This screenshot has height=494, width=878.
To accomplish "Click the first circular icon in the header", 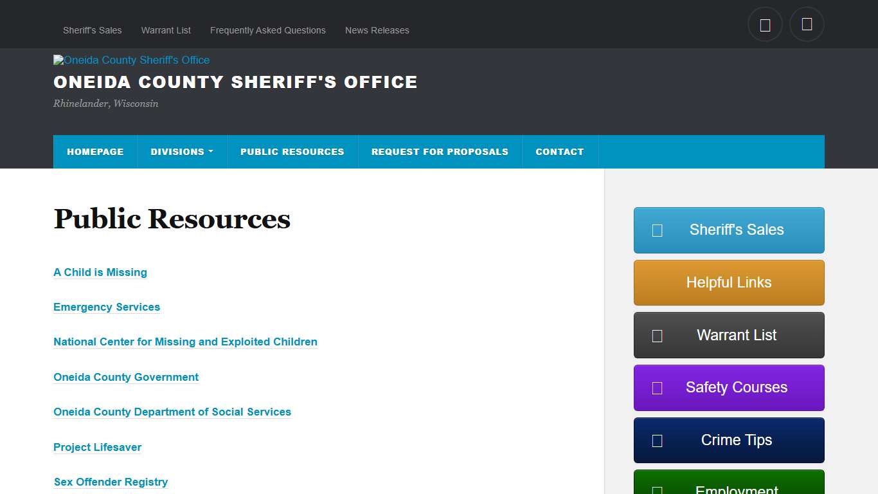I will [765, 24].
